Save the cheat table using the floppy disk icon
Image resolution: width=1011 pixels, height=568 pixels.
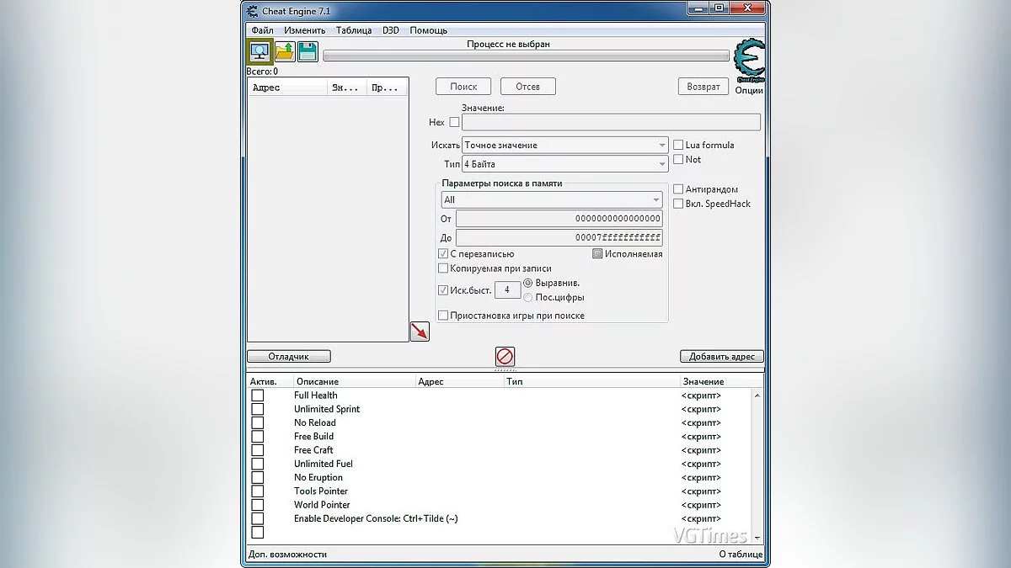[307, 51]
